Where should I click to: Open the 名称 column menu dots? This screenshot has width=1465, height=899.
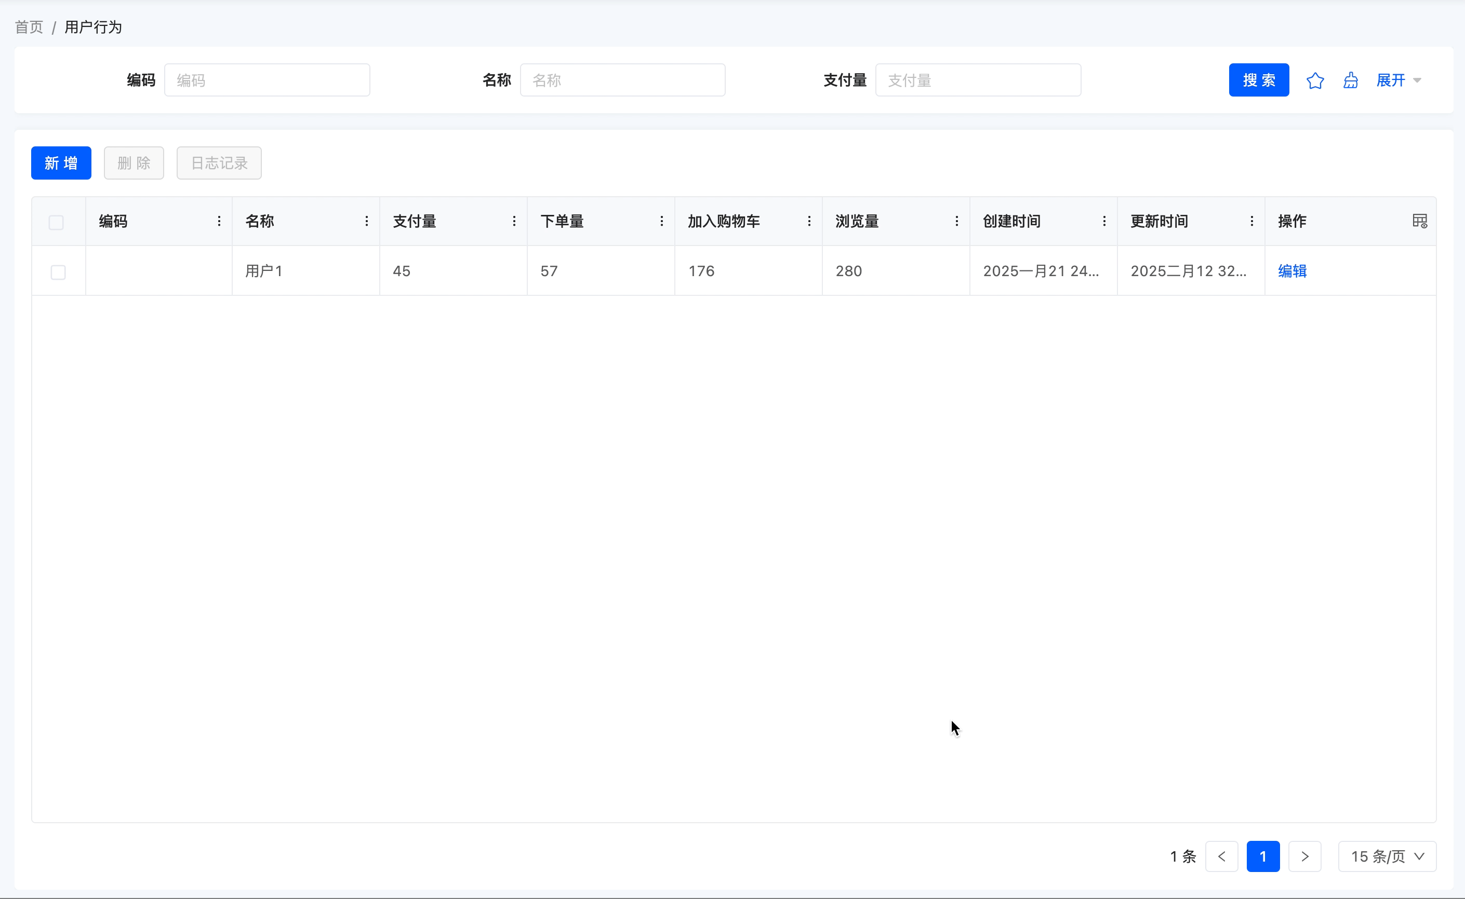(x=367, y=221)
